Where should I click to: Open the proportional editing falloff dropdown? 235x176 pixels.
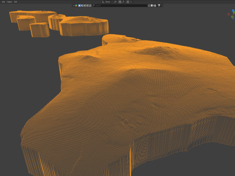tap(132, 2)
